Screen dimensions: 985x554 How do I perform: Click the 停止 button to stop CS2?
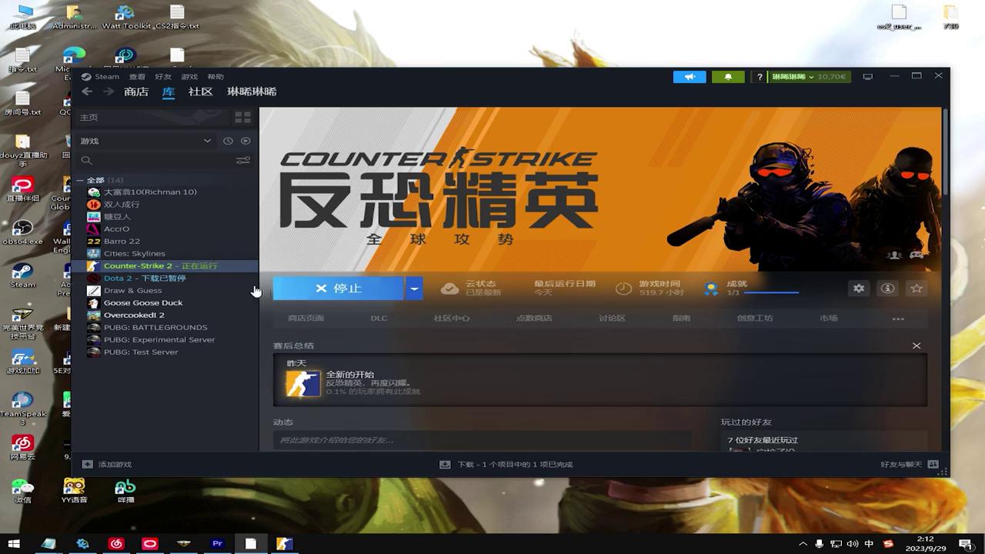(339, 288)
